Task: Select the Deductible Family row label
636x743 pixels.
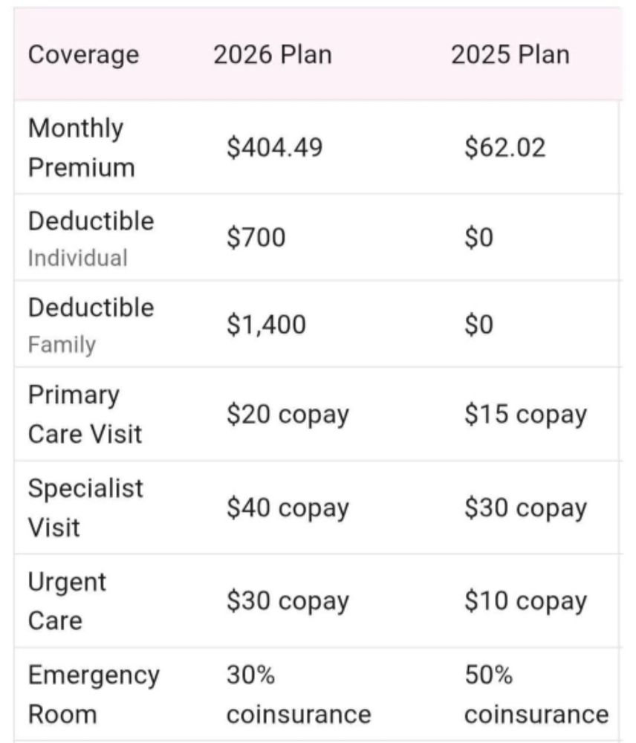Action: [x=91, y=325]
